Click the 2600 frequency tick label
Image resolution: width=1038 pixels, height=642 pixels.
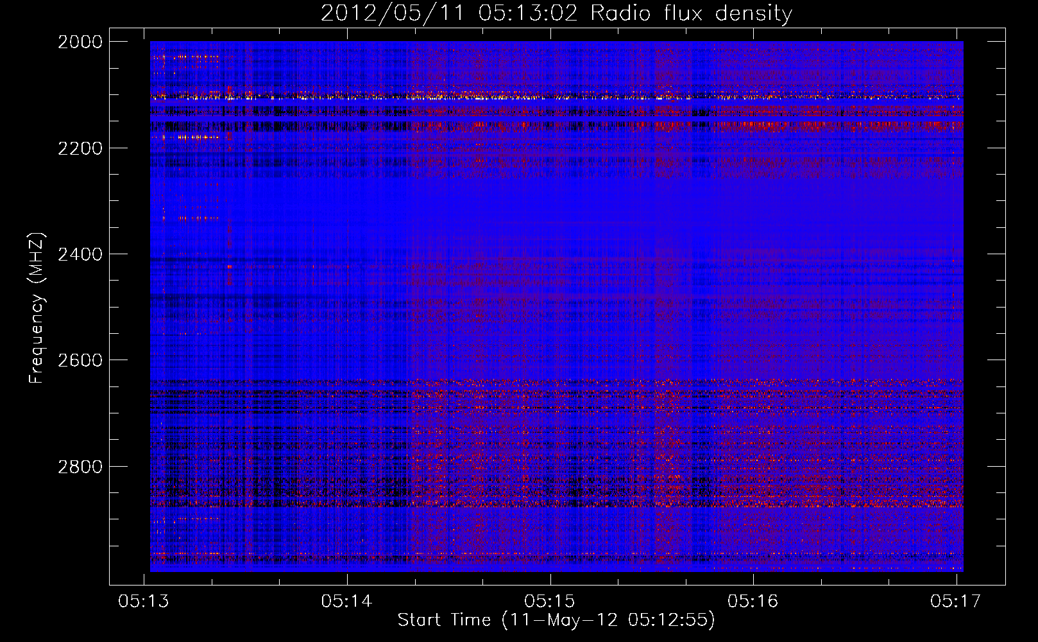click(80, 360)
